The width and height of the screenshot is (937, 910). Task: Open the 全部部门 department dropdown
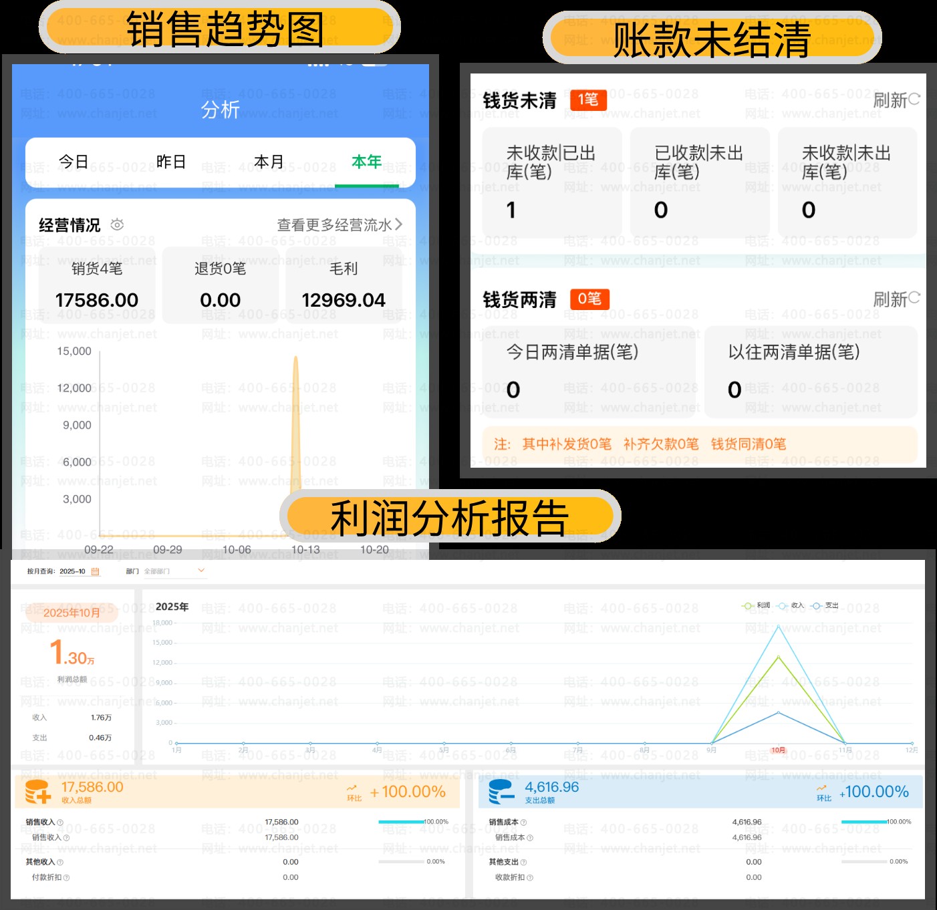pos(174,571)
